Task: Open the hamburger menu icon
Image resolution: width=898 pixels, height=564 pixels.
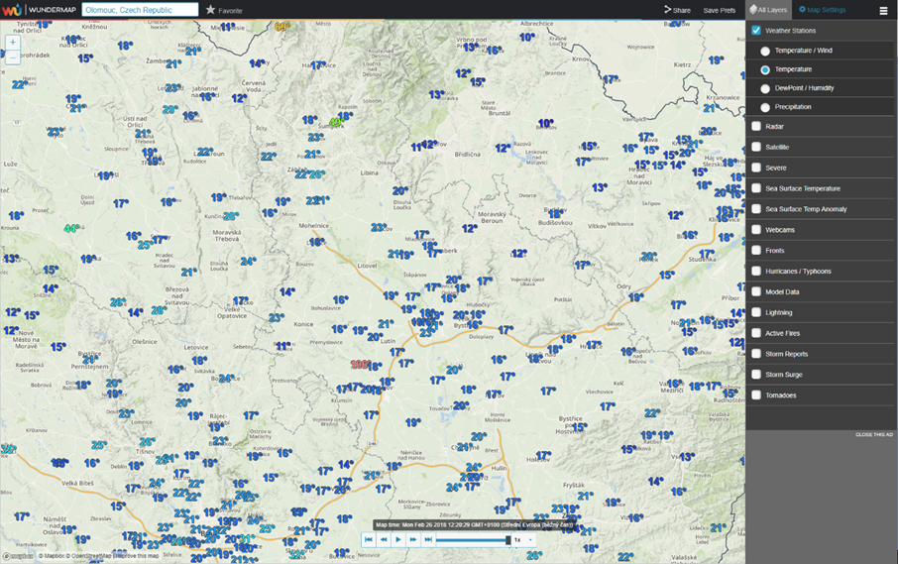Action: [x=883, y=11]
